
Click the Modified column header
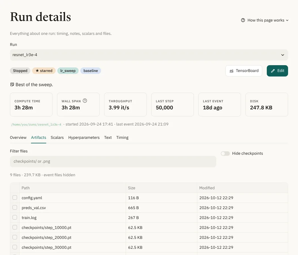(242, 188)
